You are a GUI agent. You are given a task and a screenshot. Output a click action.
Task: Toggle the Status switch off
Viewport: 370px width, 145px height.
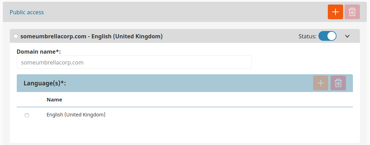[327, 36]
